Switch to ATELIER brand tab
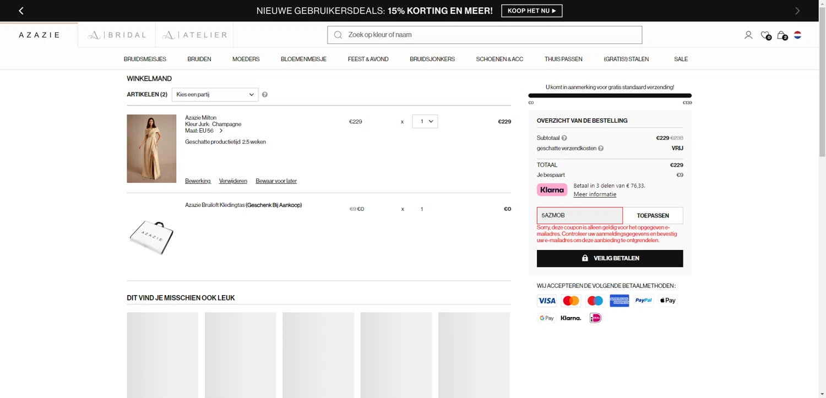The image size is (826, 398). (x=194, y=35)
